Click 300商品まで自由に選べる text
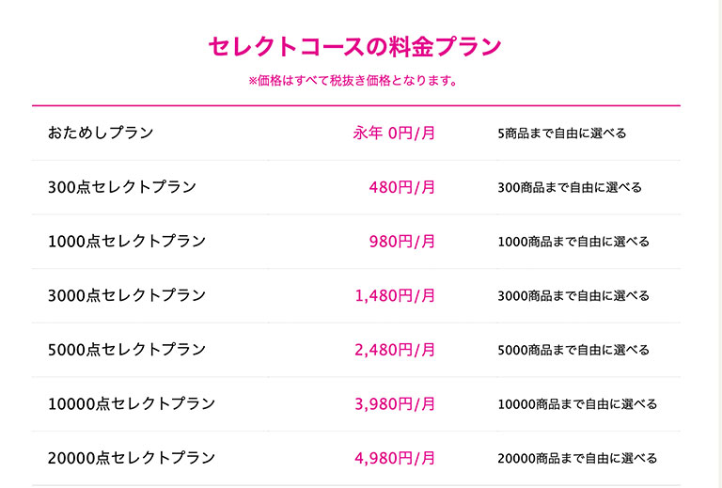The image size is (722, 488). click(570, 187)
